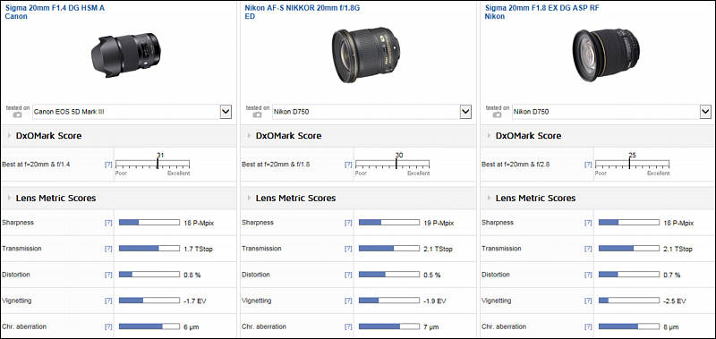The width and height of the screenshot is (716, 339).
Task: Click the DxOMark score scale showing 25
Action: (x=632, y=165)
